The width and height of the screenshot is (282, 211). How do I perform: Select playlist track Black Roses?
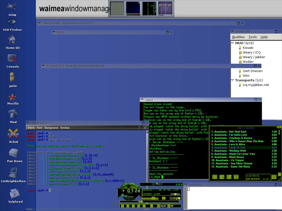[x=244, y=157]
